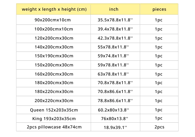
Task: Select the 160x200cmx30cm size cell
Action: 54,74
